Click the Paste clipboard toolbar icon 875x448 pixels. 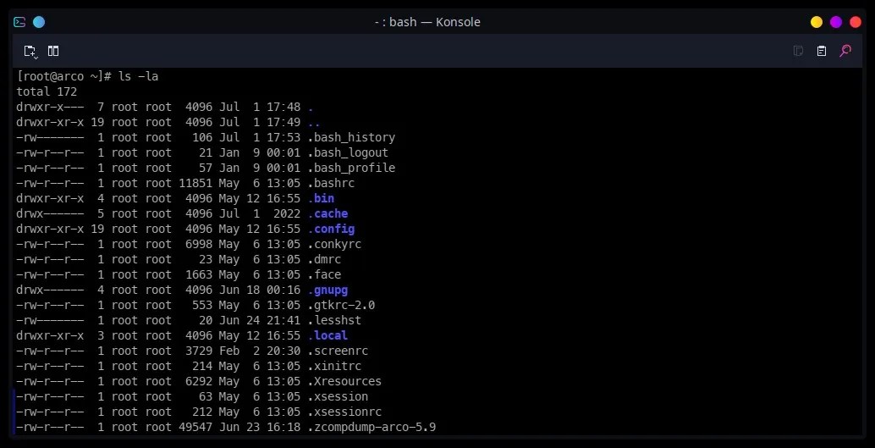point(822,51)
